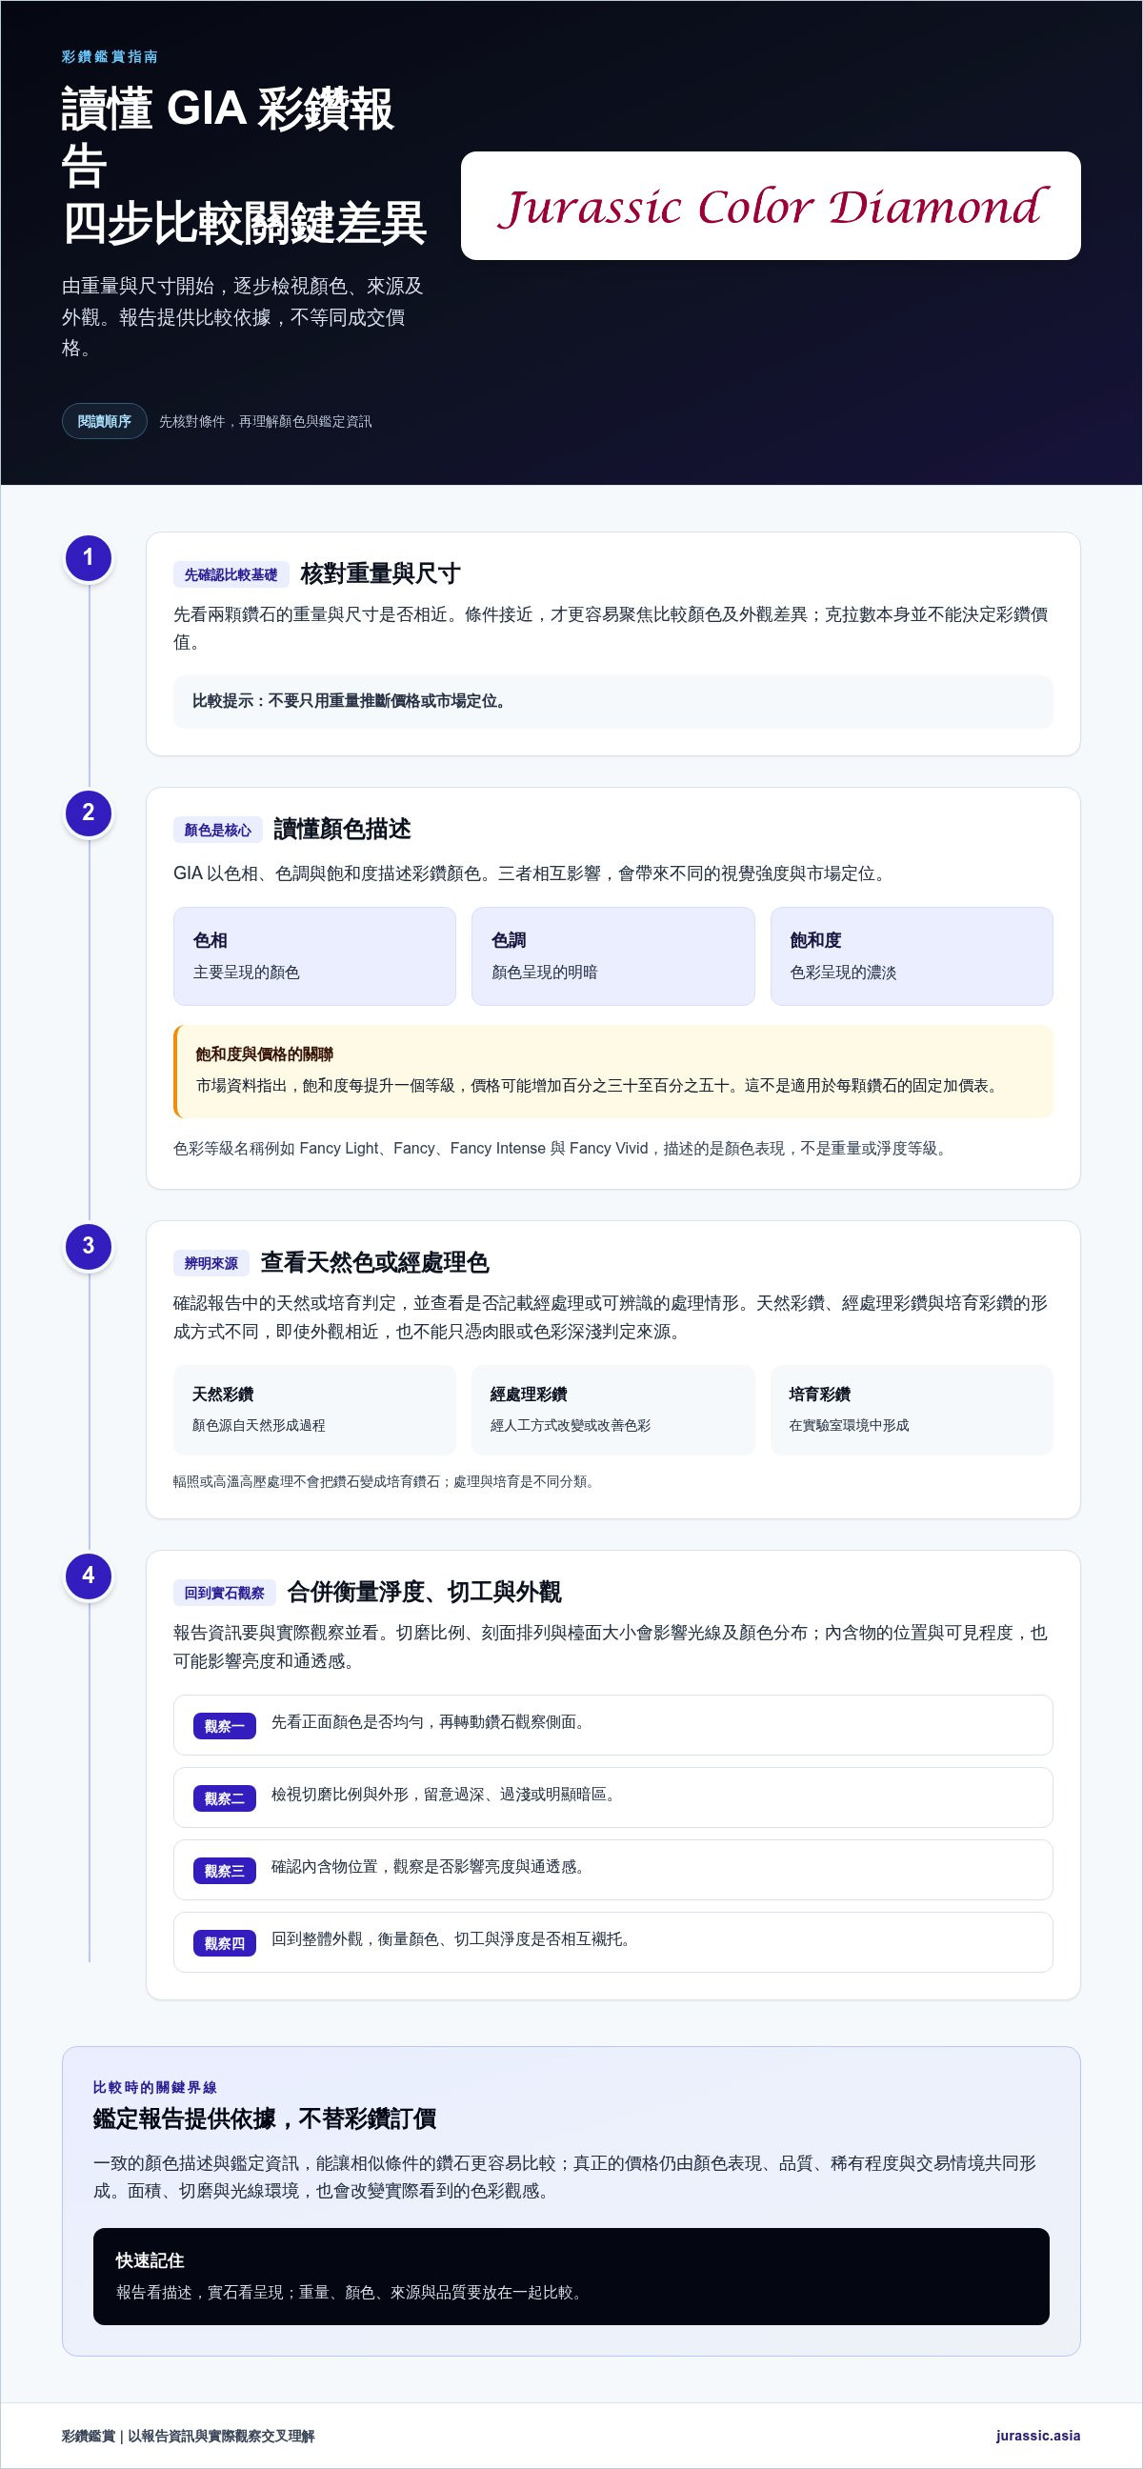
Task: Click the 比較時的關鍵界線 label
Action: click(155, 2087)
